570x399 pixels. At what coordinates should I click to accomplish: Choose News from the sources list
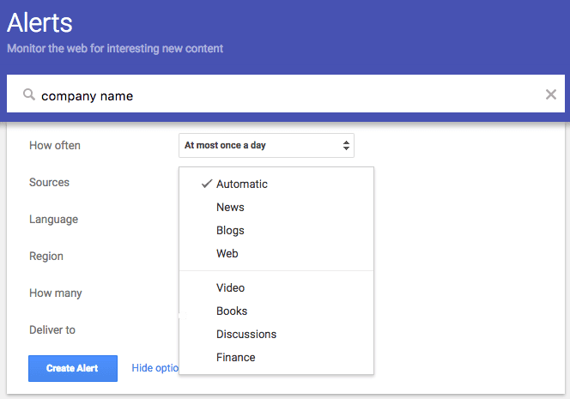point(230,207)
